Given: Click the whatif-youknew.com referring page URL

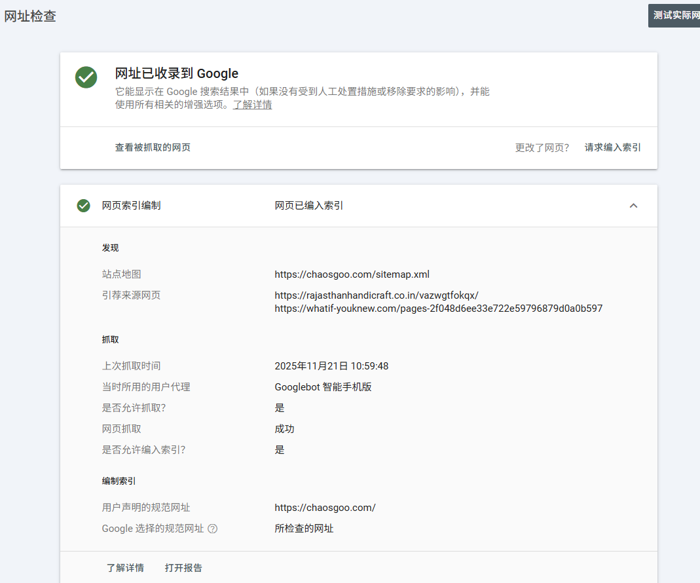Looking at the screenshot, I should [438, 309].
